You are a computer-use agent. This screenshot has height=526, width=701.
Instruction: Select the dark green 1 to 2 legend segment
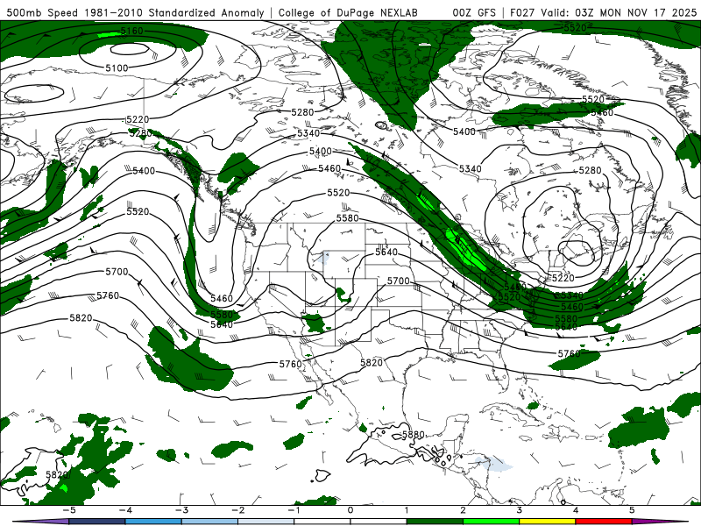[435, 522]
